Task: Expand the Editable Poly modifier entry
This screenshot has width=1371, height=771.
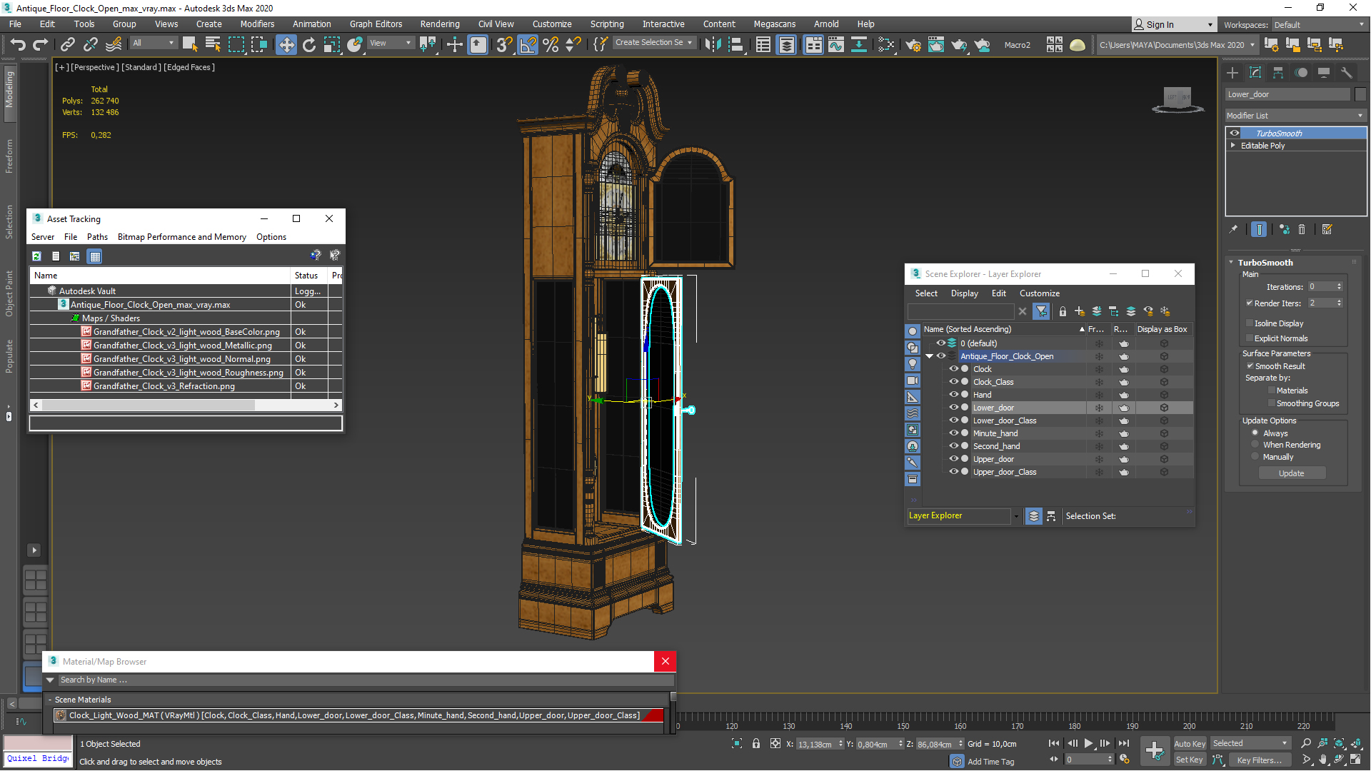Action: point(1232,146)
